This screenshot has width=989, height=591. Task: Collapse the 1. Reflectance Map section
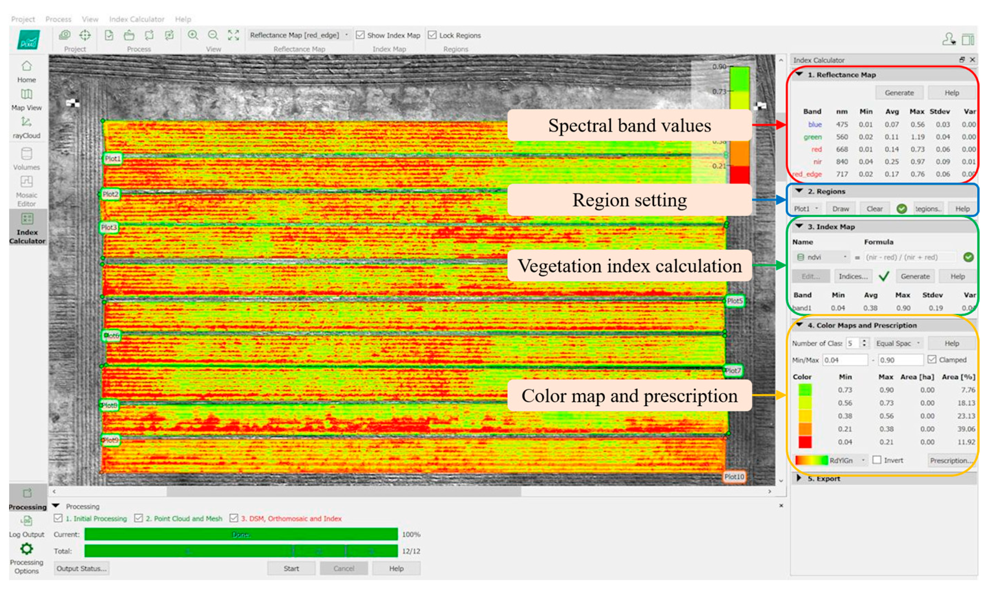(x=800, y=74)
